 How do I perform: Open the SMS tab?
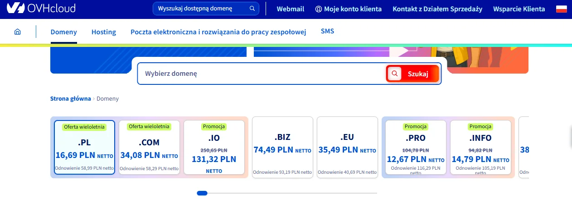(328, 31)
